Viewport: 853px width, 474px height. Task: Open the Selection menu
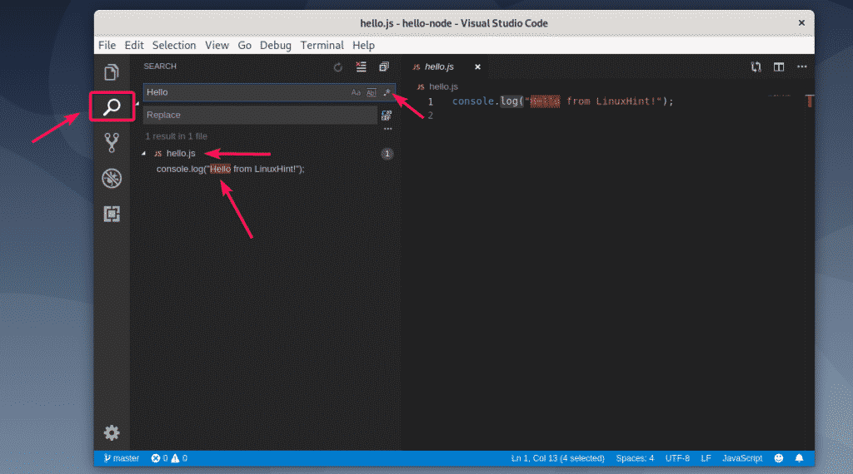coord(174,46)
